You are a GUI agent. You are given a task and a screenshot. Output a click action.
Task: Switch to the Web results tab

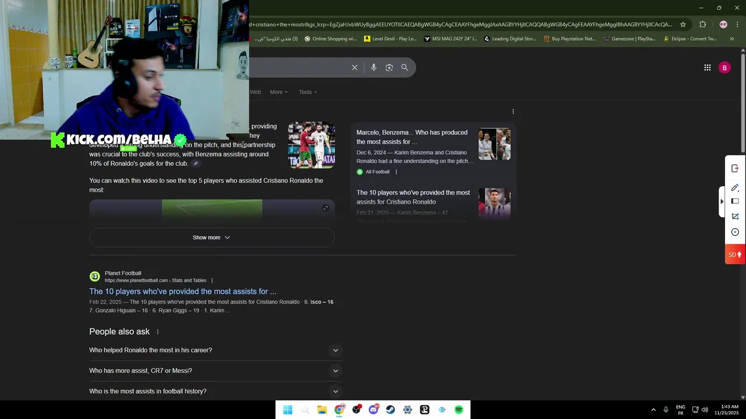[x=255, y=92]
